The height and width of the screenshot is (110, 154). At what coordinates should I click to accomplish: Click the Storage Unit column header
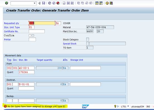[x=77, y=60]
